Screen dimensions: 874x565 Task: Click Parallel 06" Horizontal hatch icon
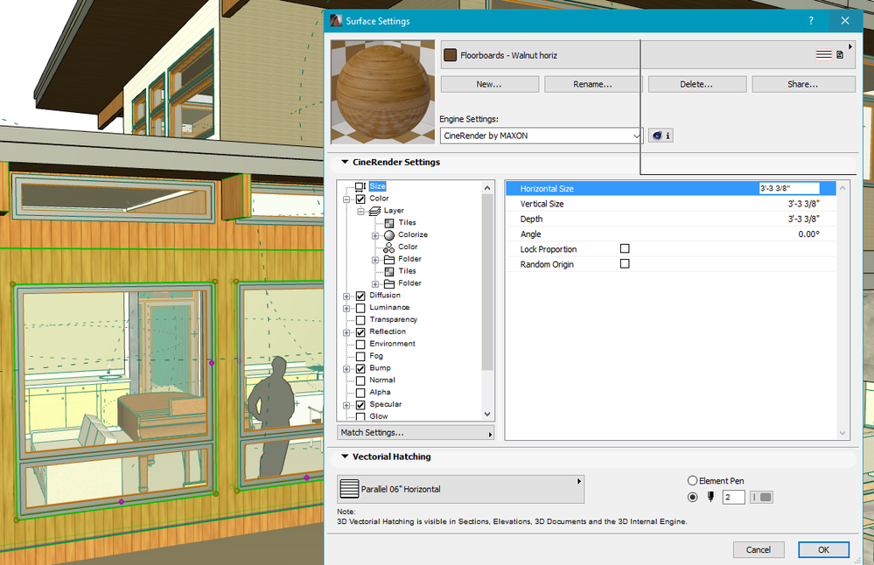tap(349, 489)
